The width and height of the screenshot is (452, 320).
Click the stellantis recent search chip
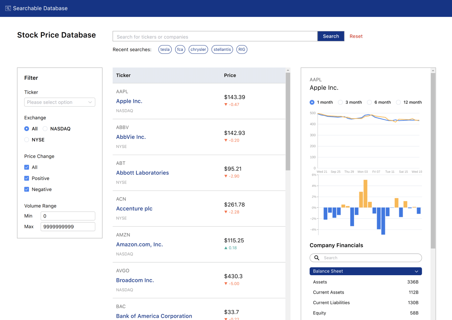click(222, 50)
